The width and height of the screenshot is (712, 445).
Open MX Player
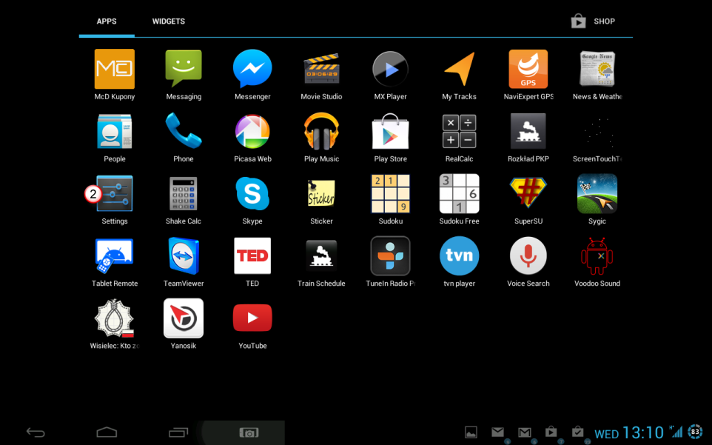click(x=391, y=69)
